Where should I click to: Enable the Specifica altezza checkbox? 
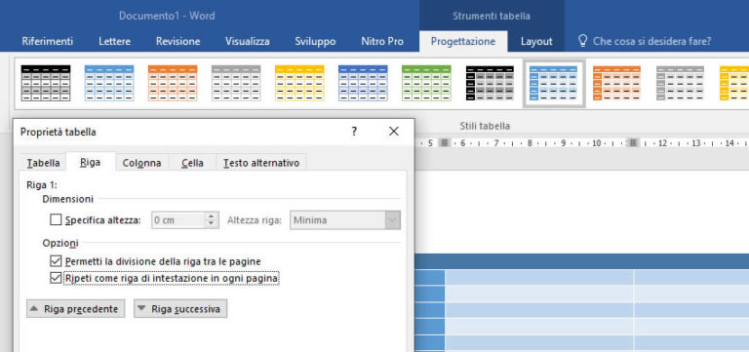(56, 219)
